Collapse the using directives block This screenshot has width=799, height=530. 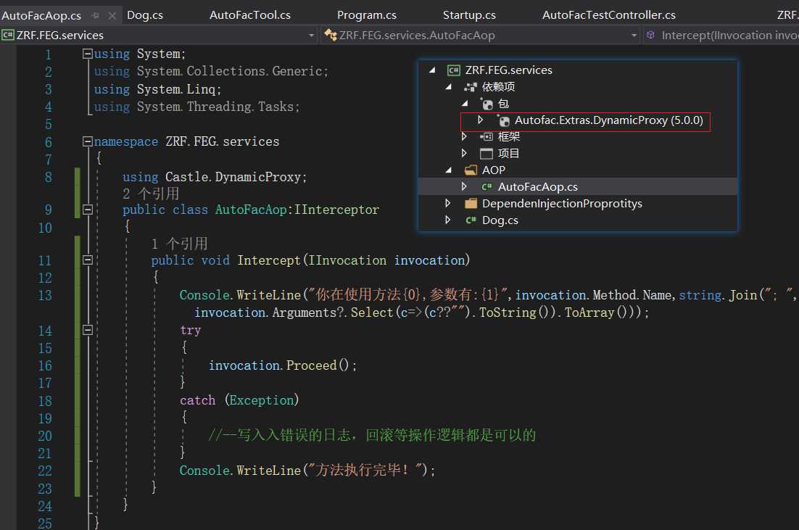click(x=88, y=54)
